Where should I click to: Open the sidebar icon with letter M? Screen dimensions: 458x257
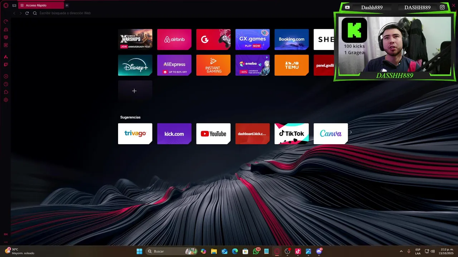(6, 45)
